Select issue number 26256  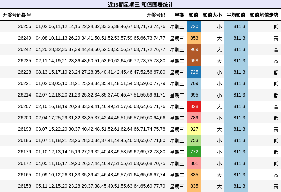25,26
